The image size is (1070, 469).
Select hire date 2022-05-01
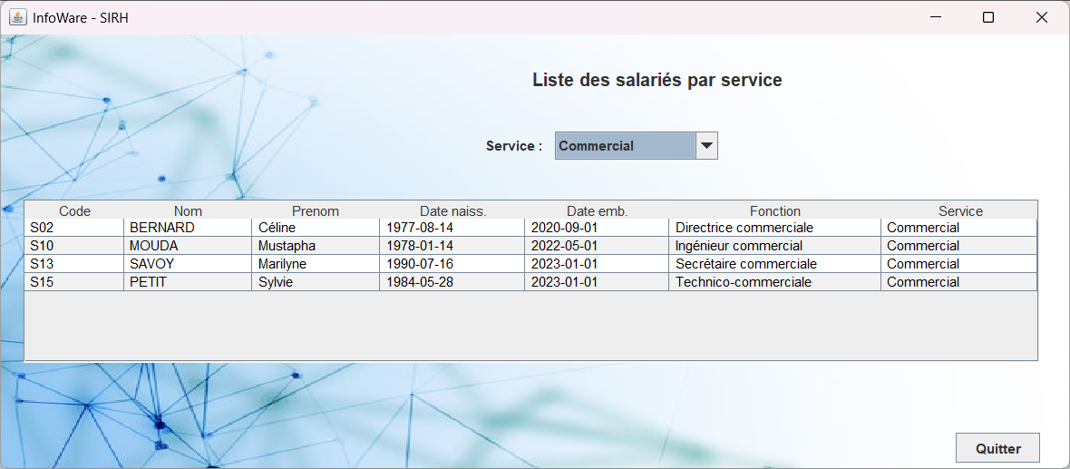[x=597, y=246]
